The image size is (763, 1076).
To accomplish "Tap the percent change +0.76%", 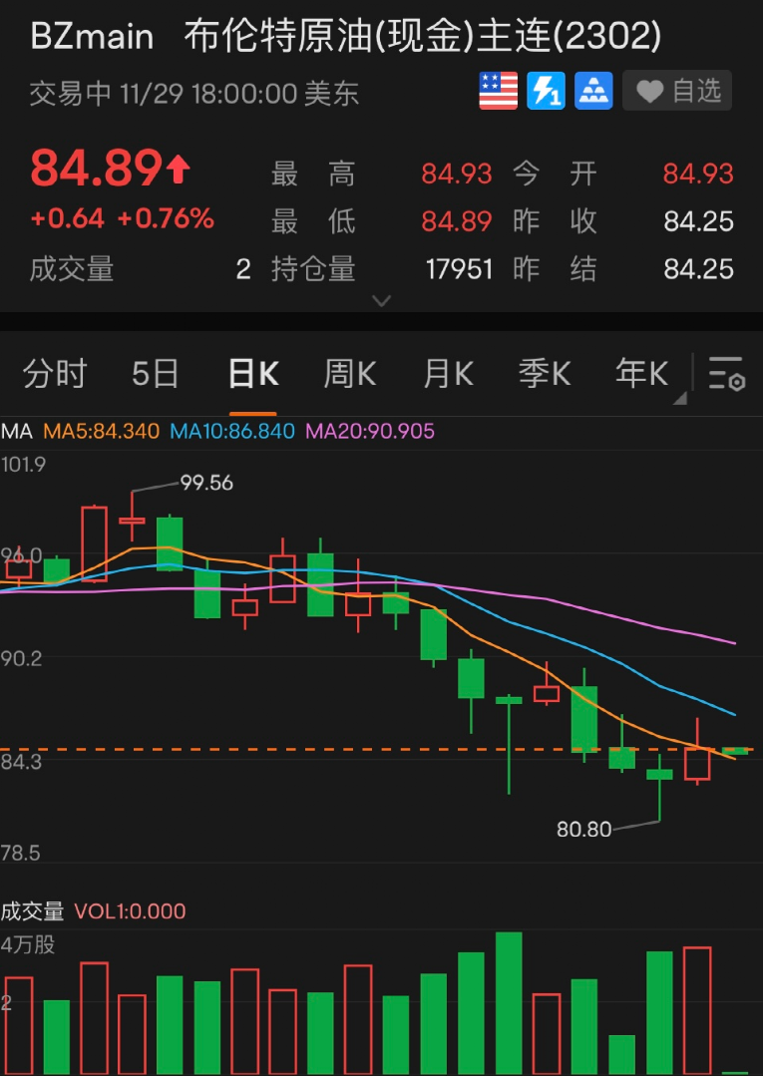I will coord(166,219).
